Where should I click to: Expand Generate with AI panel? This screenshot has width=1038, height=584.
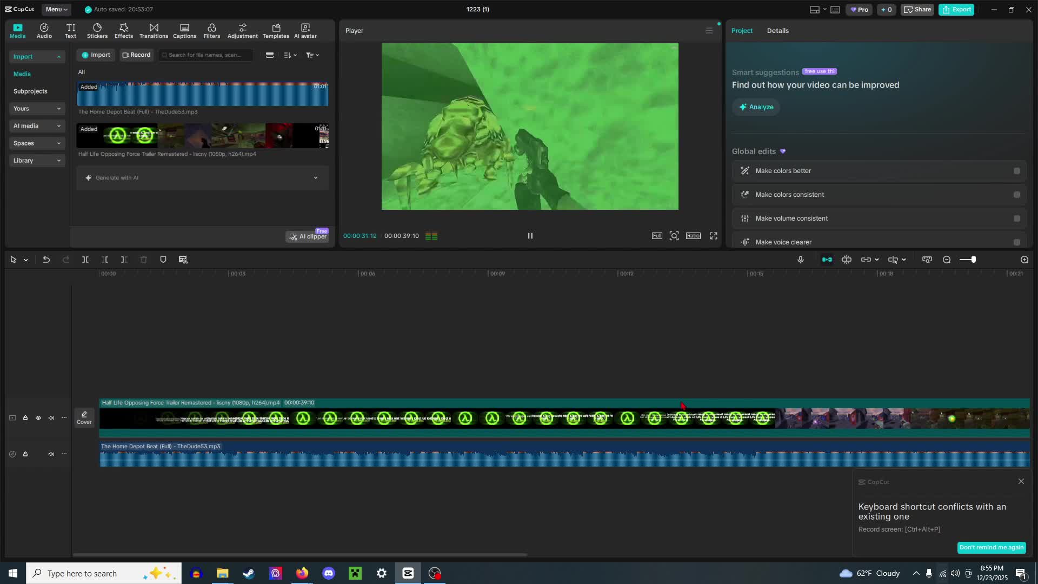(x=316, y=178)
